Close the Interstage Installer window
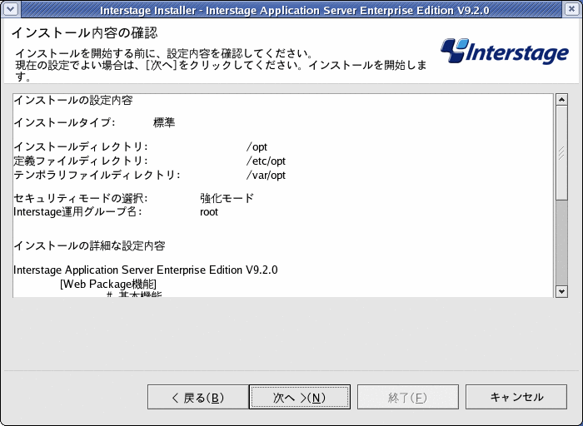 pos(572,9)
